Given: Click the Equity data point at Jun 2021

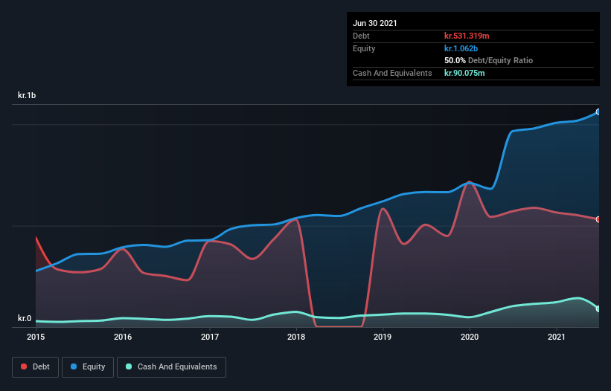Looking at the screenshot, I should (x=598, y=112).
